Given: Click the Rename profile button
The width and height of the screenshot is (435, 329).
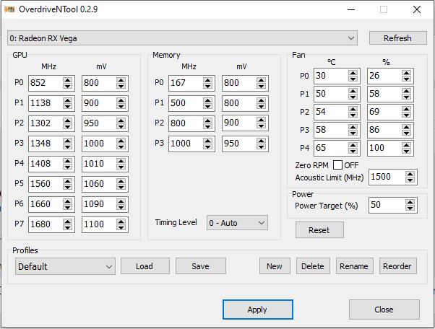Looking at the screenshot, I should 354,266.
